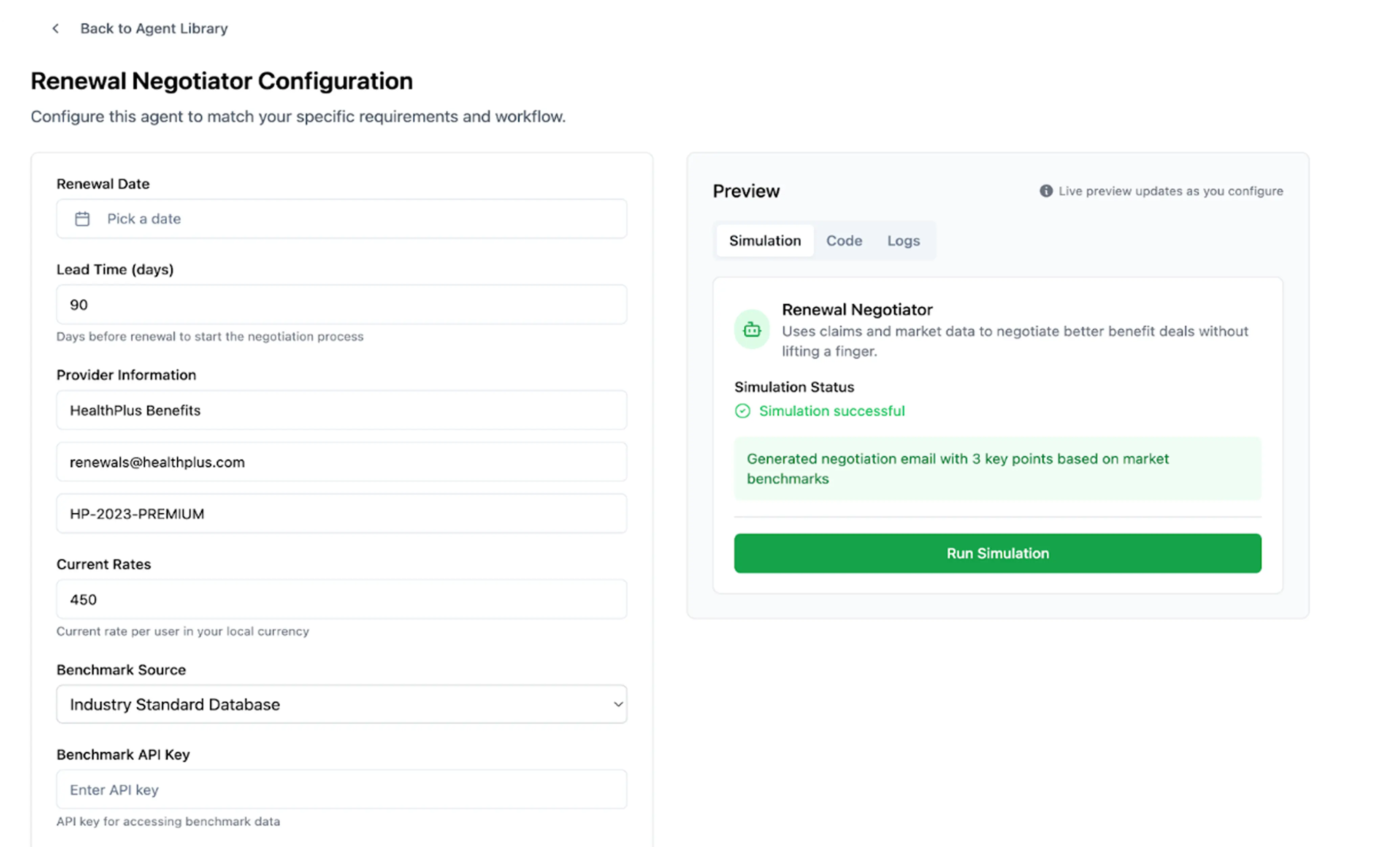
Task: Focus the Current Rates input field
Action: point(341,599)
